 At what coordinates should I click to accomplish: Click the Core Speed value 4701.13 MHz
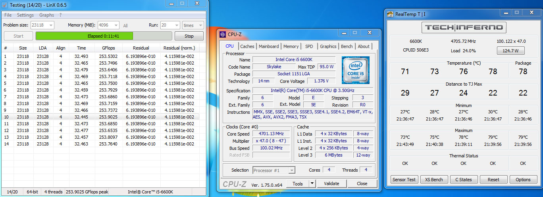pyautogui.click(x=271, y=134)
